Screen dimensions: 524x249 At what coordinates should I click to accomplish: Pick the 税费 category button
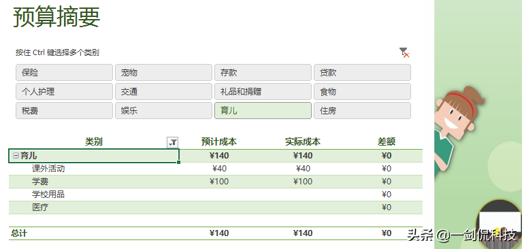64,111
